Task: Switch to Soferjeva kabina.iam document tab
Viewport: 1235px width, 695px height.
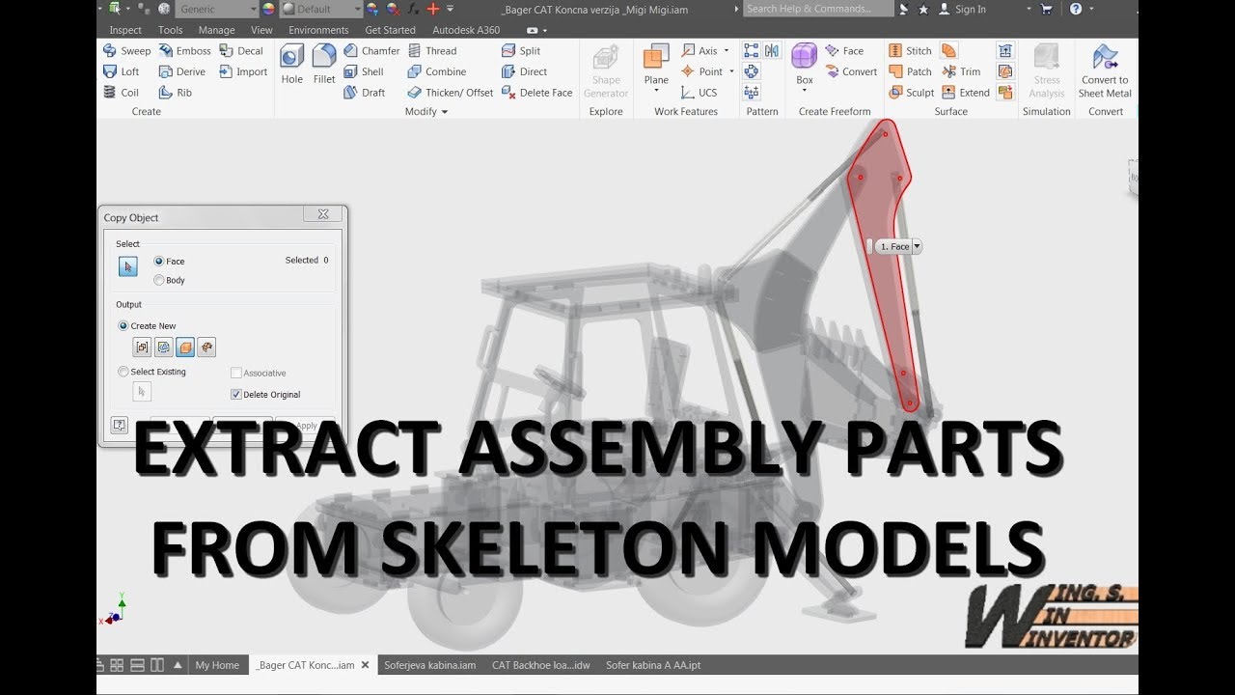Action: (x=430, y=665)
